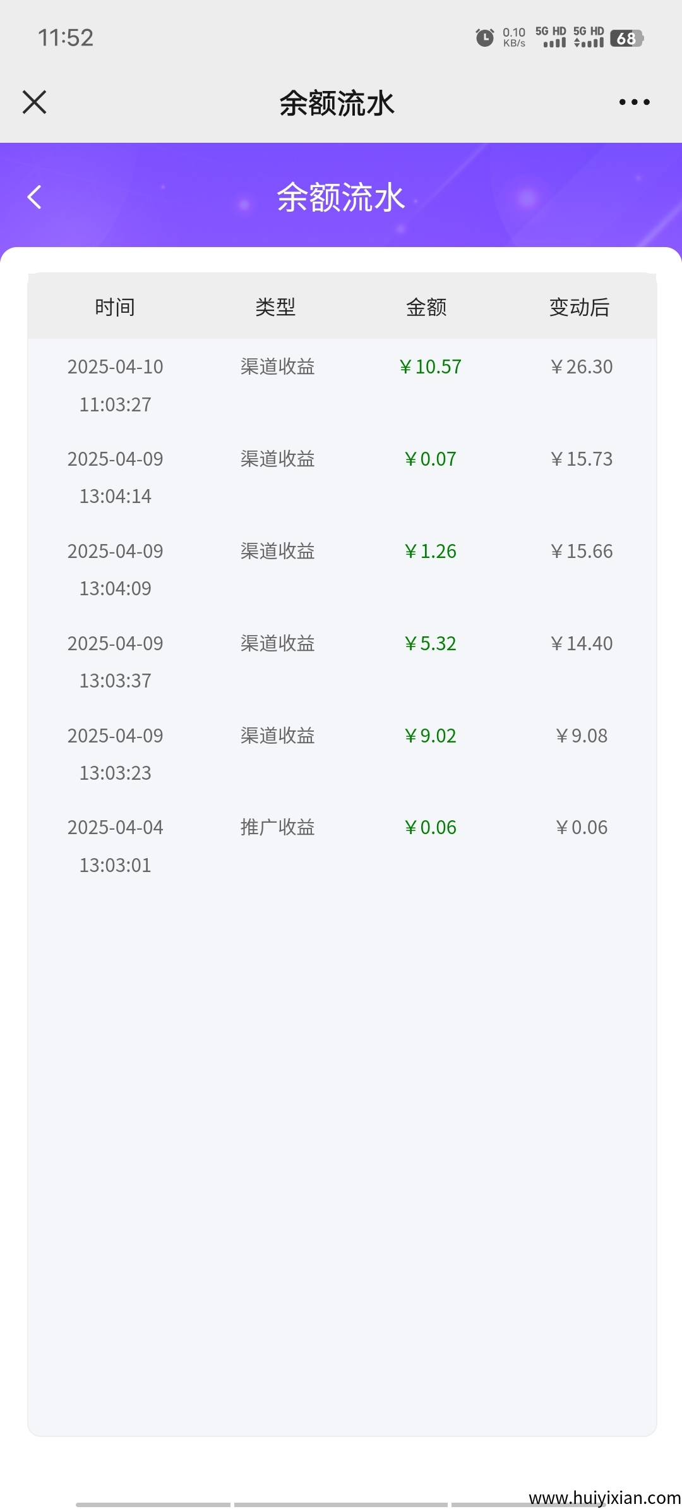Image resolution: width=682 pixels, height=1509 pixels.
Task: Select the 13:04:09 transaction row date
Action: point(116,569)
